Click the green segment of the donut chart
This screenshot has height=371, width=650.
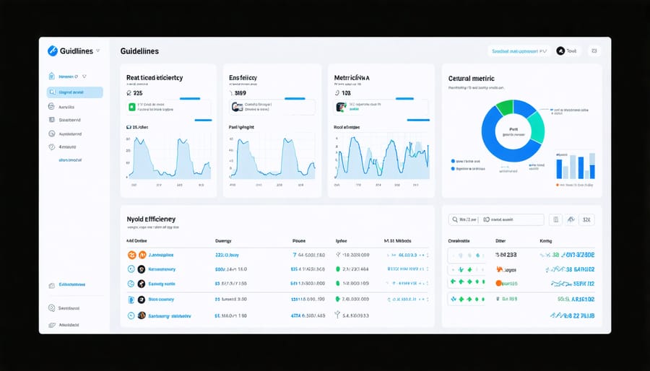pyautogui.click(x=505, y=108)
